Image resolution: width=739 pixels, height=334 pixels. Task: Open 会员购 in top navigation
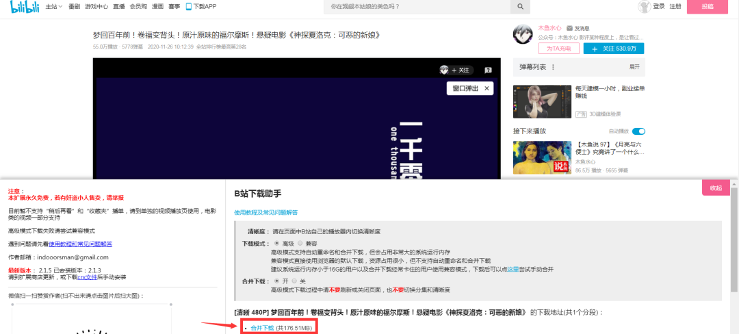(138, 7)
